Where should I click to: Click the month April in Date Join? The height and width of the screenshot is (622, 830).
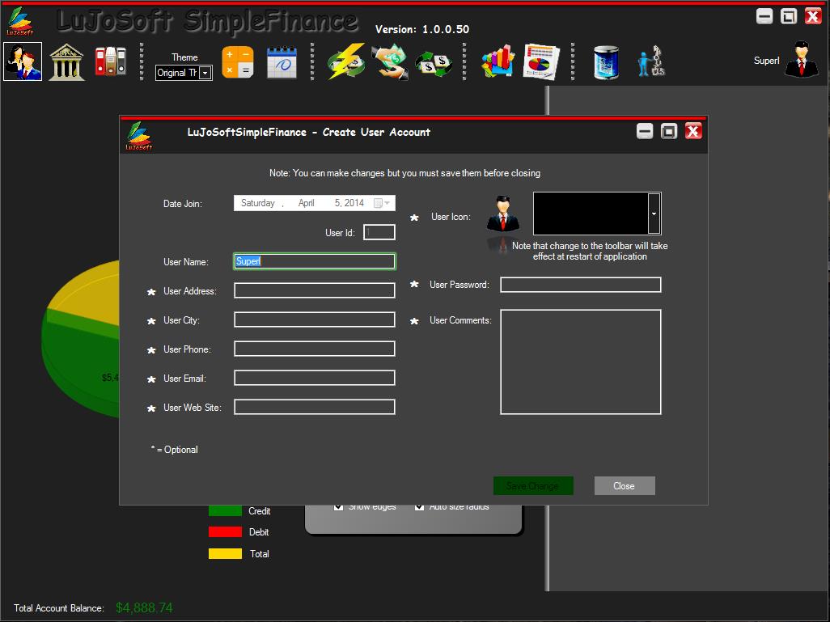[x=306, y=203]
